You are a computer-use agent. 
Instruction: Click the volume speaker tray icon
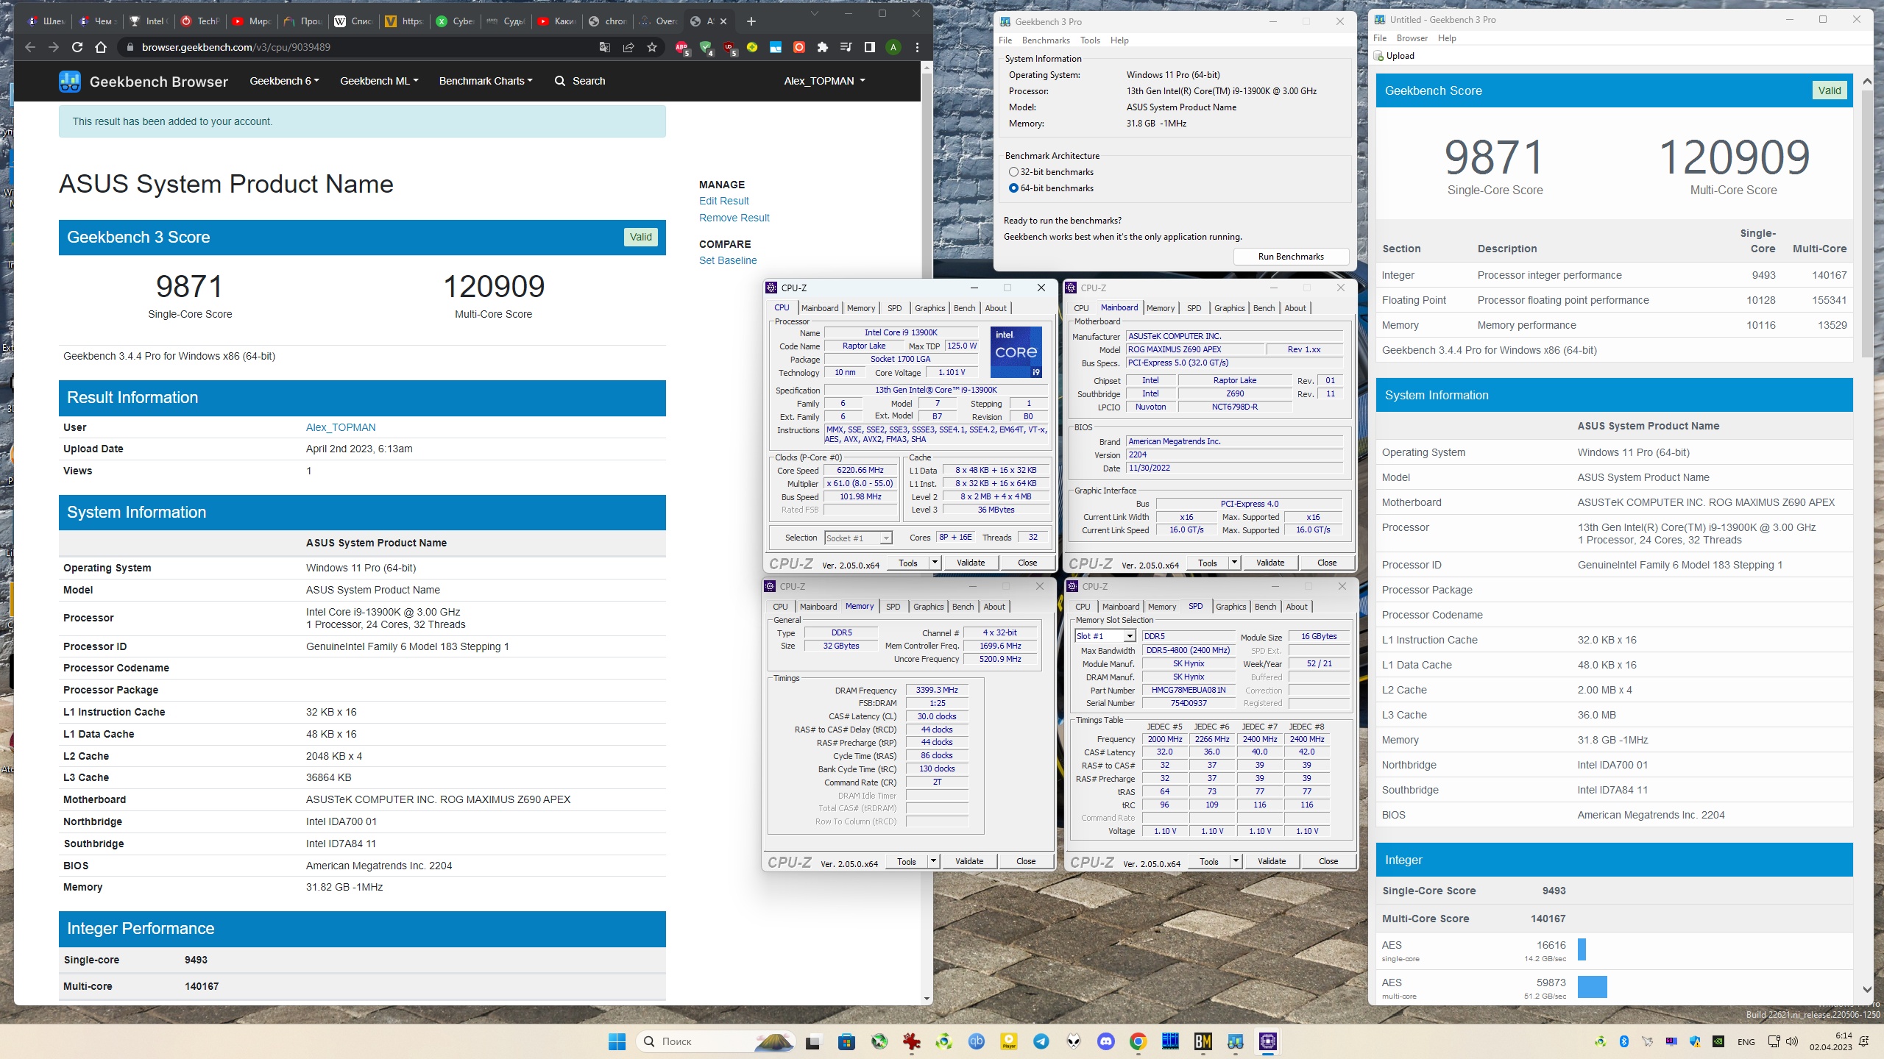(1792, 1041)
